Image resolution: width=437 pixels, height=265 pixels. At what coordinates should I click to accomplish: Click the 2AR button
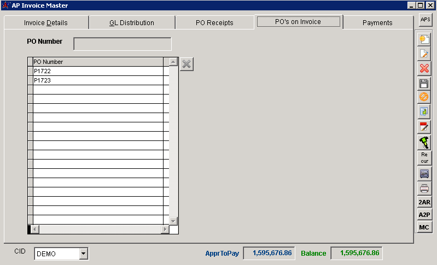coord(424,202)
